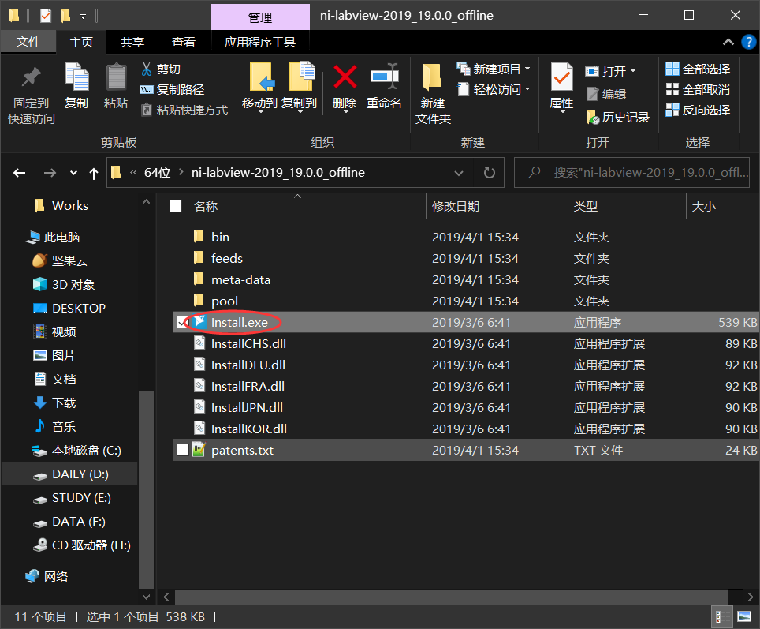Image resolution: width=760 pixels, height=629 pixels.
Task: Expand the chevron after 64位 in path
Action: [181, 172]
